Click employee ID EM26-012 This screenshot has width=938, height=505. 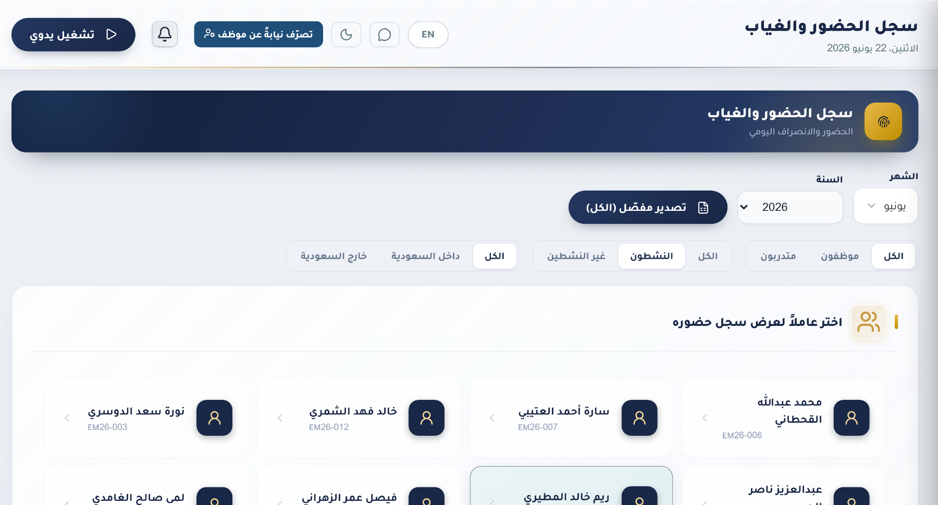click(x=329, y=427)
